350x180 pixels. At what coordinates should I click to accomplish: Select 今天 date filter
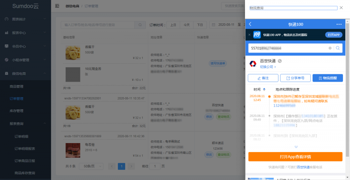coord(187,25)
